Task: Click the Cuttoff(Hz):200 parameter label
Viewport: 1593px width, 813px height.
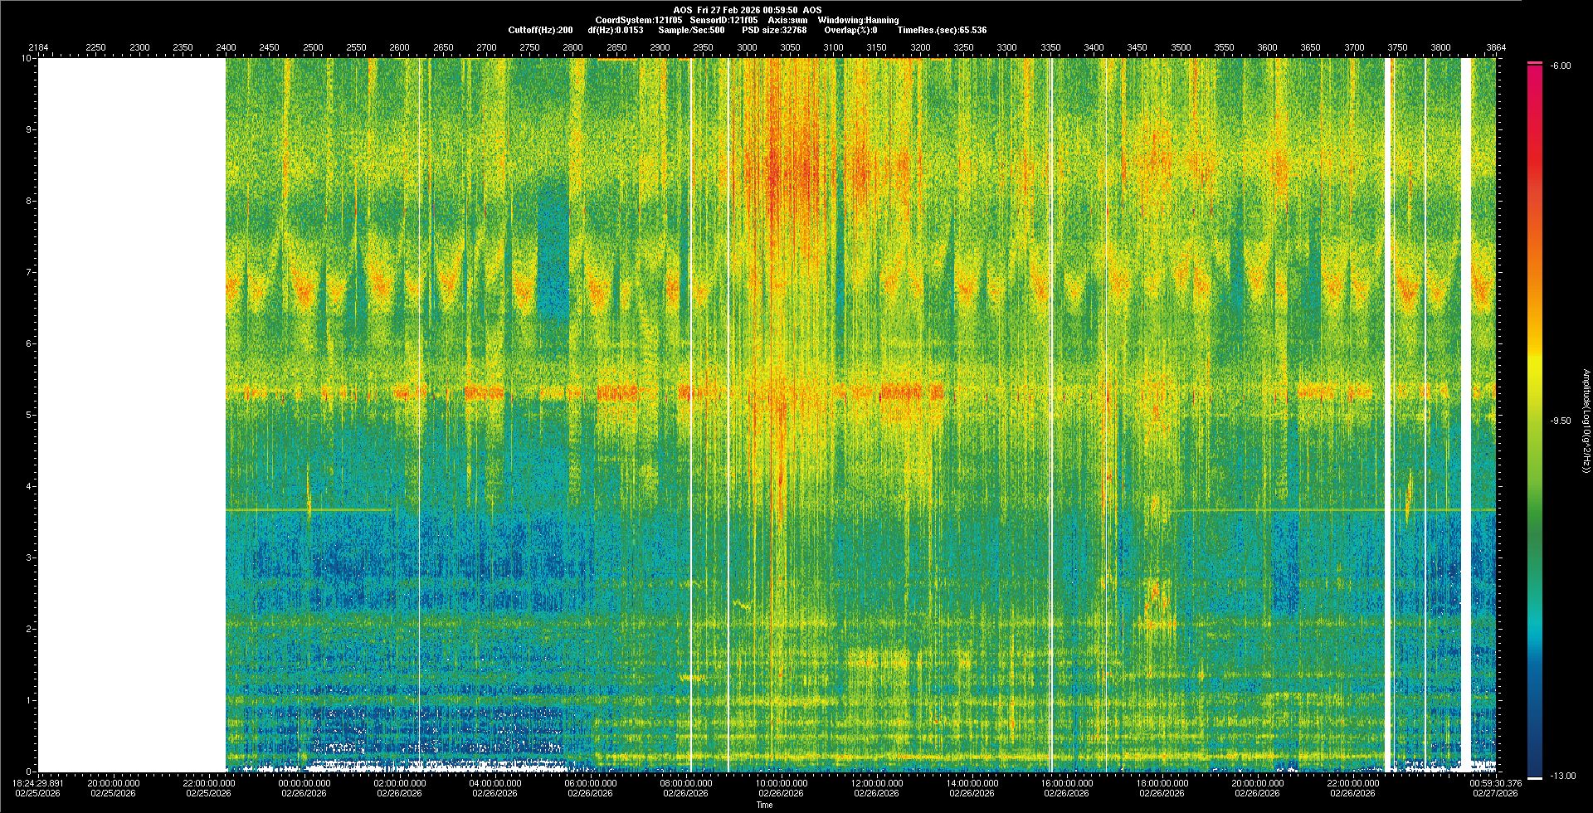Action: pos(540,30)
